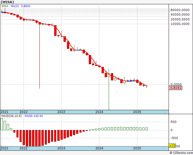Click 2025 on the MACD timeline
The height and width of the screenshot is (155, 193).
coord(137,148)
